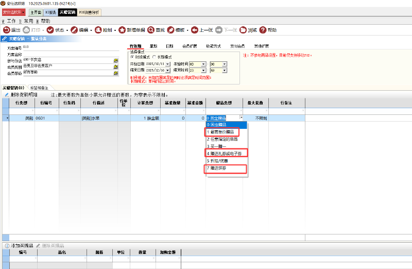Image resolution: width=412 pixels, height=269 pixels.
Task: Open the 结束时间 hour dropdown showing 23
Action: (203, 71)
